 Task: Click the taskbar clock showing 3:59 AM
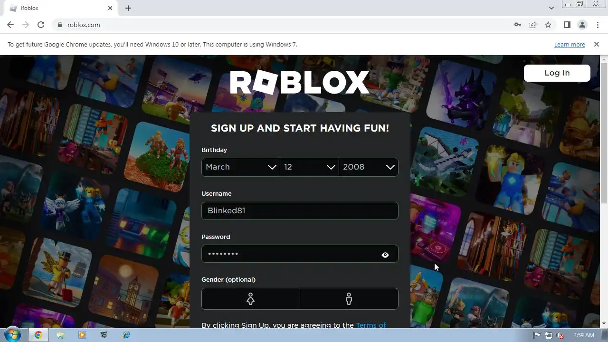pos(584,335)
